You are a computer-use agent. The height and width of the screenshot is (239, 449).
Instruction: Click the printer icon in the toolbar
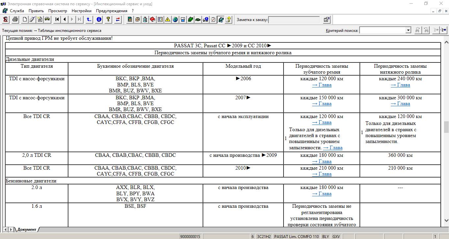tap(15, 19)
